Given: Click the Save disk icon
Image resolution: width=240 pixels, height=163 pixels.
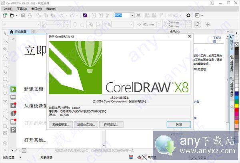Looking at the screenshot, I should (x=23, y=15).
